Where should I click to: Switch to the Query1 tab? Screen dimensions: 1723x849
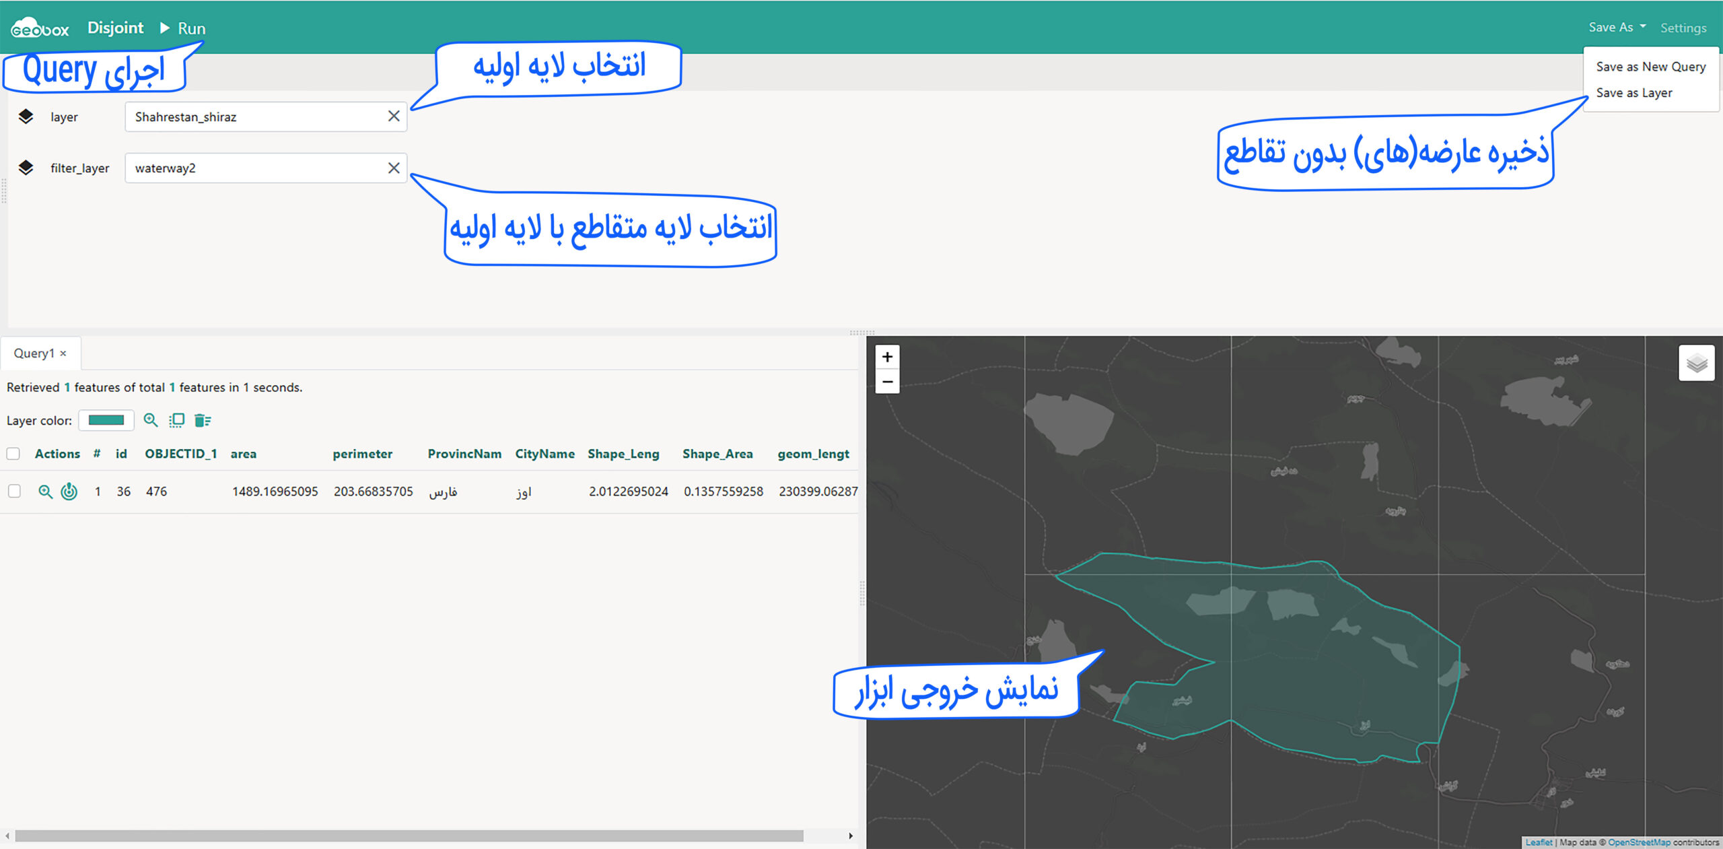[34, 353]
